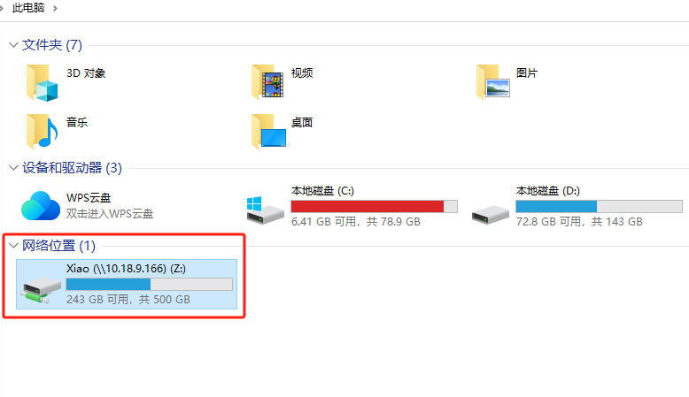Select the 图片 folder icon
The width and height of the screenshot is (689, 397).
click(x=493, y=81)
